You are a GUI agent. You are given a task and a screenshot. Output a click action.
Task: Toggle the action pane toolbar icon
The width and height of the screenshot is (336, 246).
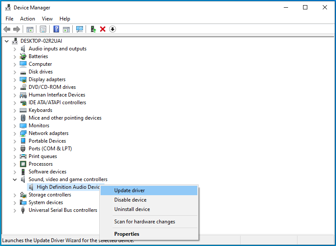click(x=66, y=29)
